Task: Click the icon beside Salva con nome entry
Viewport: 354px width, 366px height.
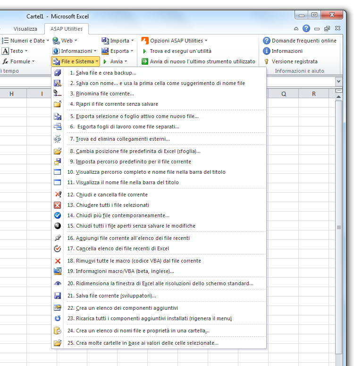Action: click(x=58, y=83)
